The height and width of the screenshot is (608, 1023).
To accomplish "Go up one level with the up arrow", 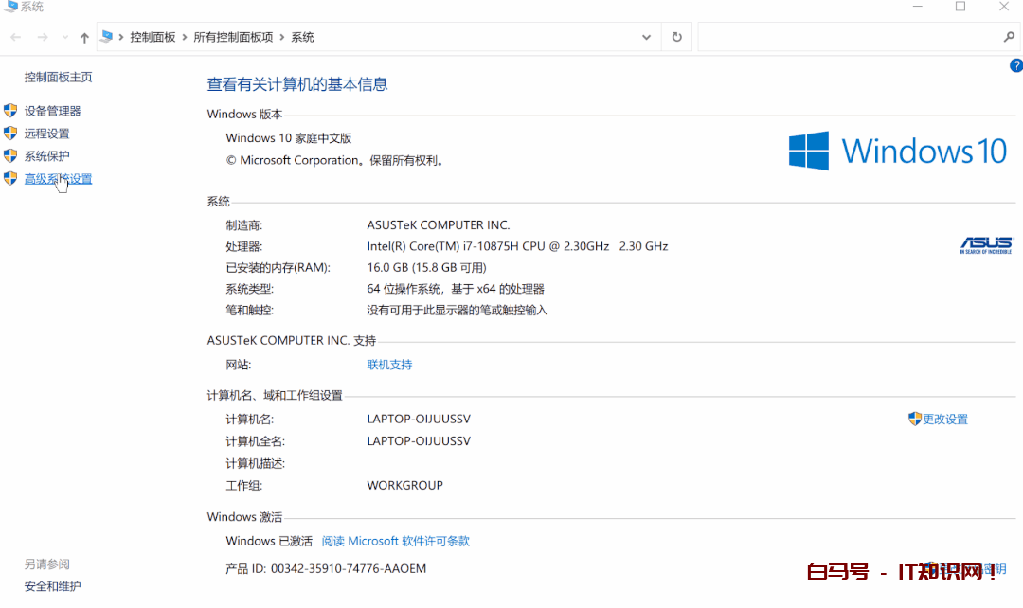I will (x=84, y=37).
